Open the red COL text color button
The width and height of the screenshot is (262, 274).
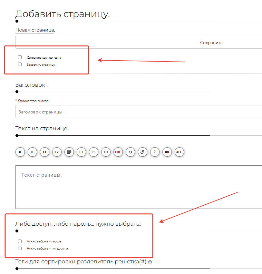pyautogui.click(x=118, y=152)
